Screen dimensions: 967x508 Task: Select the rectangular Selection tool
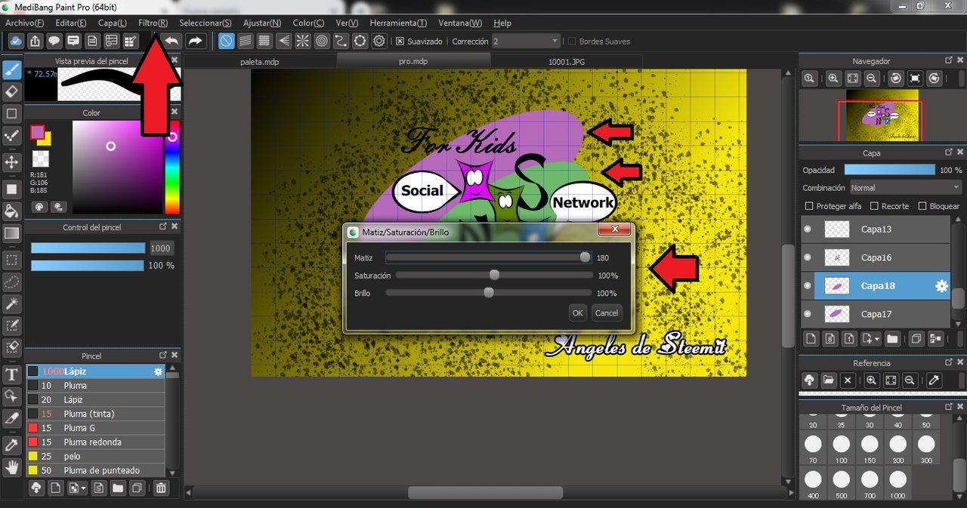[12, 260]
